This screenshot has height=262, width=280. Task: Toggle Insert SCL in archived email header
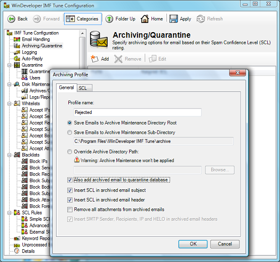(x=70, y=200)
